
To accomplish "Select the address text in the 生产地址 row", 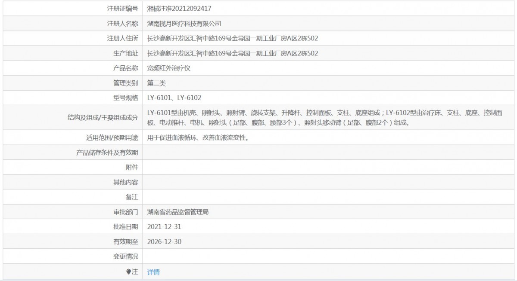I will point(233,53).
